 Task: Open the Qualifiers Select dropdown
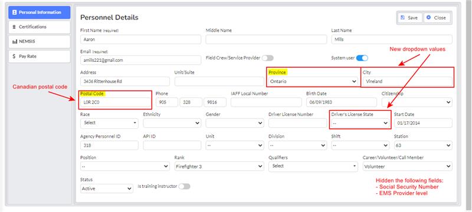313,166
